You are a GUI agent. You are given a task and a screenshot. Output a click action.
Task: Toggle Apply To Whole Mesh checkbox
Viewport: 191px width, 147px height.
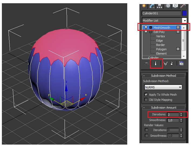(146, 94)
